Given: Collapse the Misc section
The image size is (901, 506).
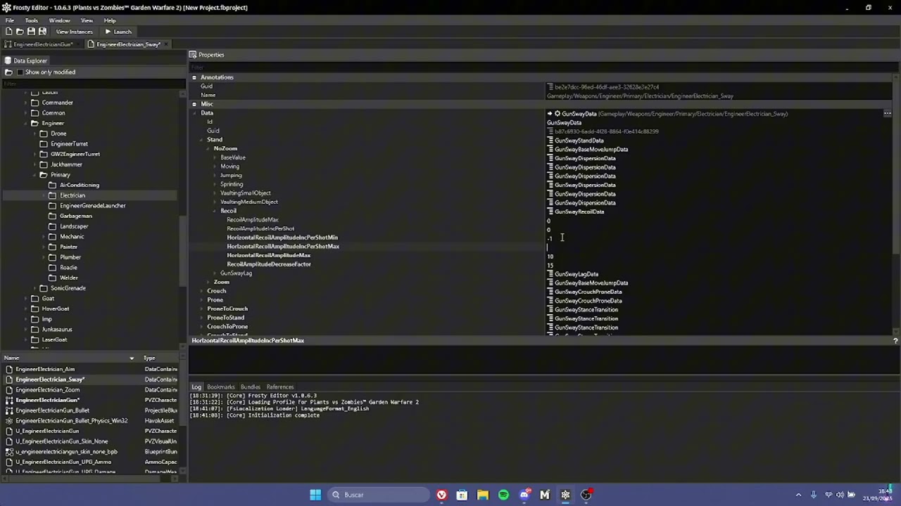Looking at the screenshot, I should [x=194, y=104].
